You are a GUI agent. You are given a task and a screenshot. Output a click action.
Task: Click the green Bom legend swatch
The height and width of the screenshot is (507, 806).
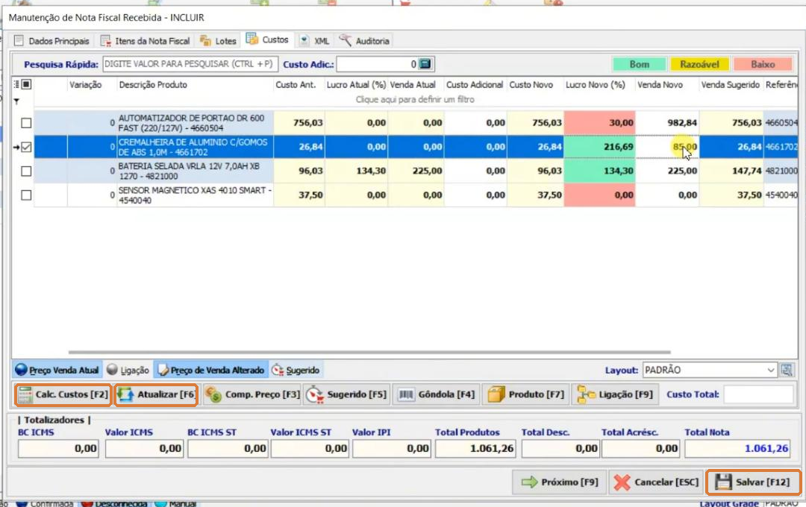(640, 64)
